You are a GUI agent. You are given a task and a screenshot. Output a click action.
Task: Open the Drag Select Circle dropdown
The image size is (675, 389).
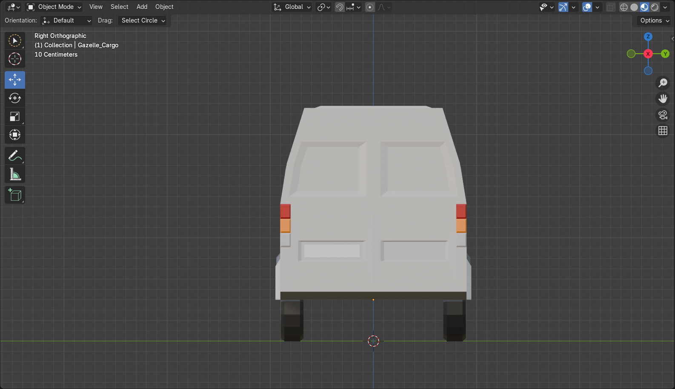142,20
